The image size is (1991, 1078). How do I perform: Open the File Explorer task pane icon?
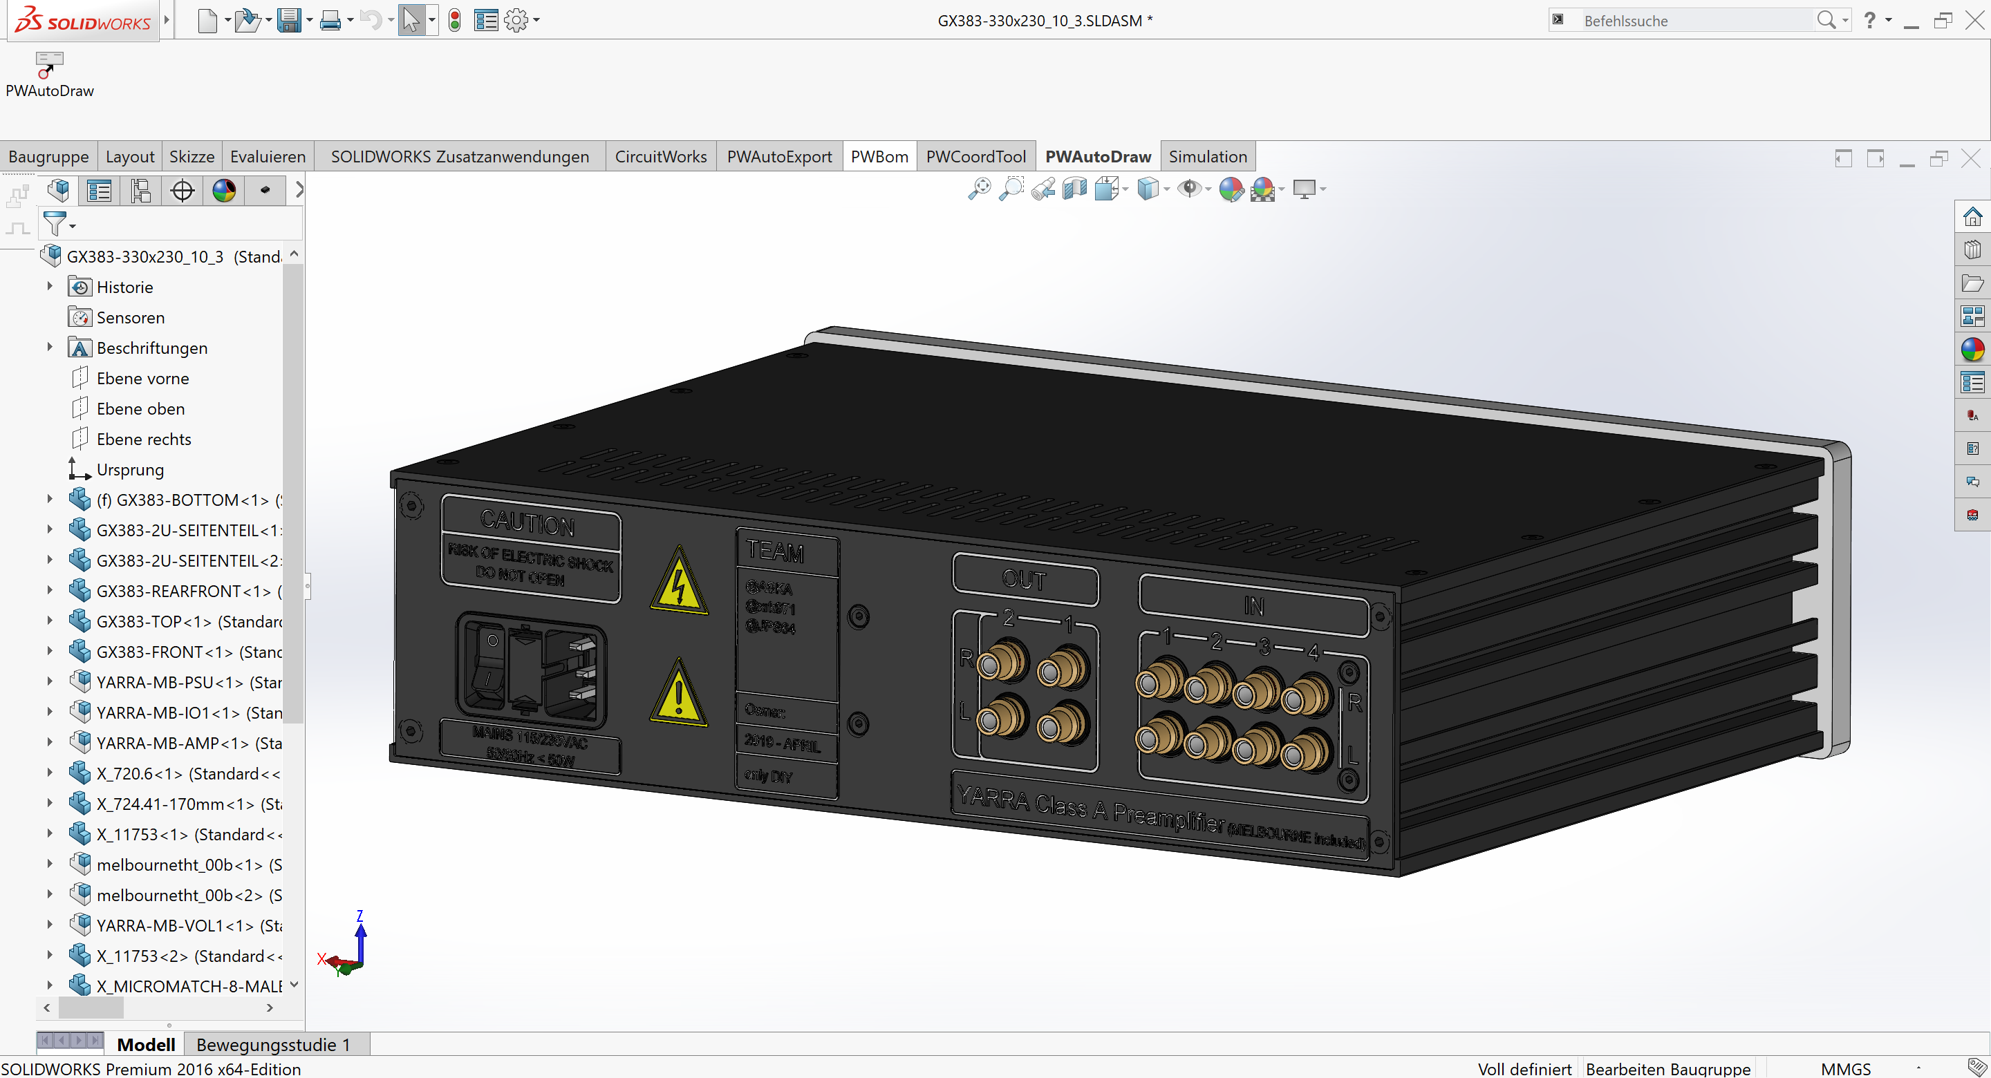click(1972, 283)
